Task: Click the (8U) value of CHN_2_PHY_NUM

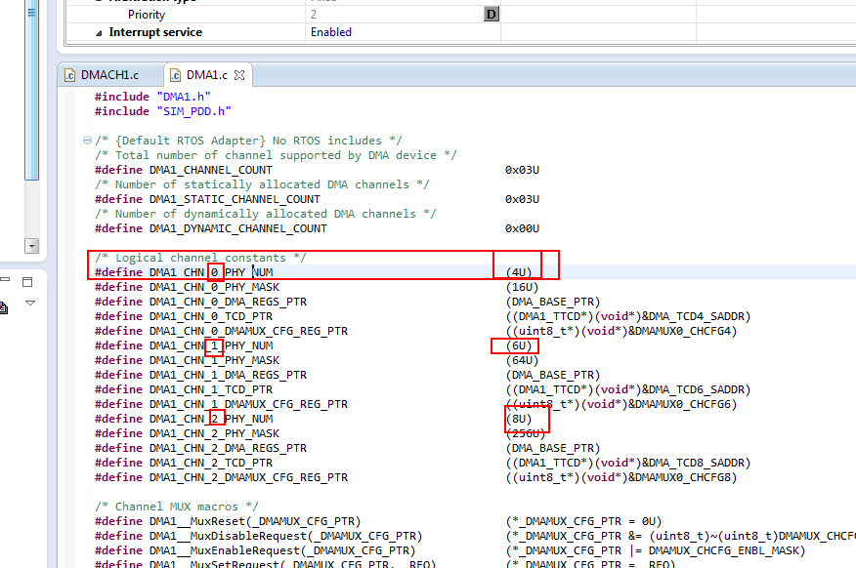Action: [x=519, y=420]
